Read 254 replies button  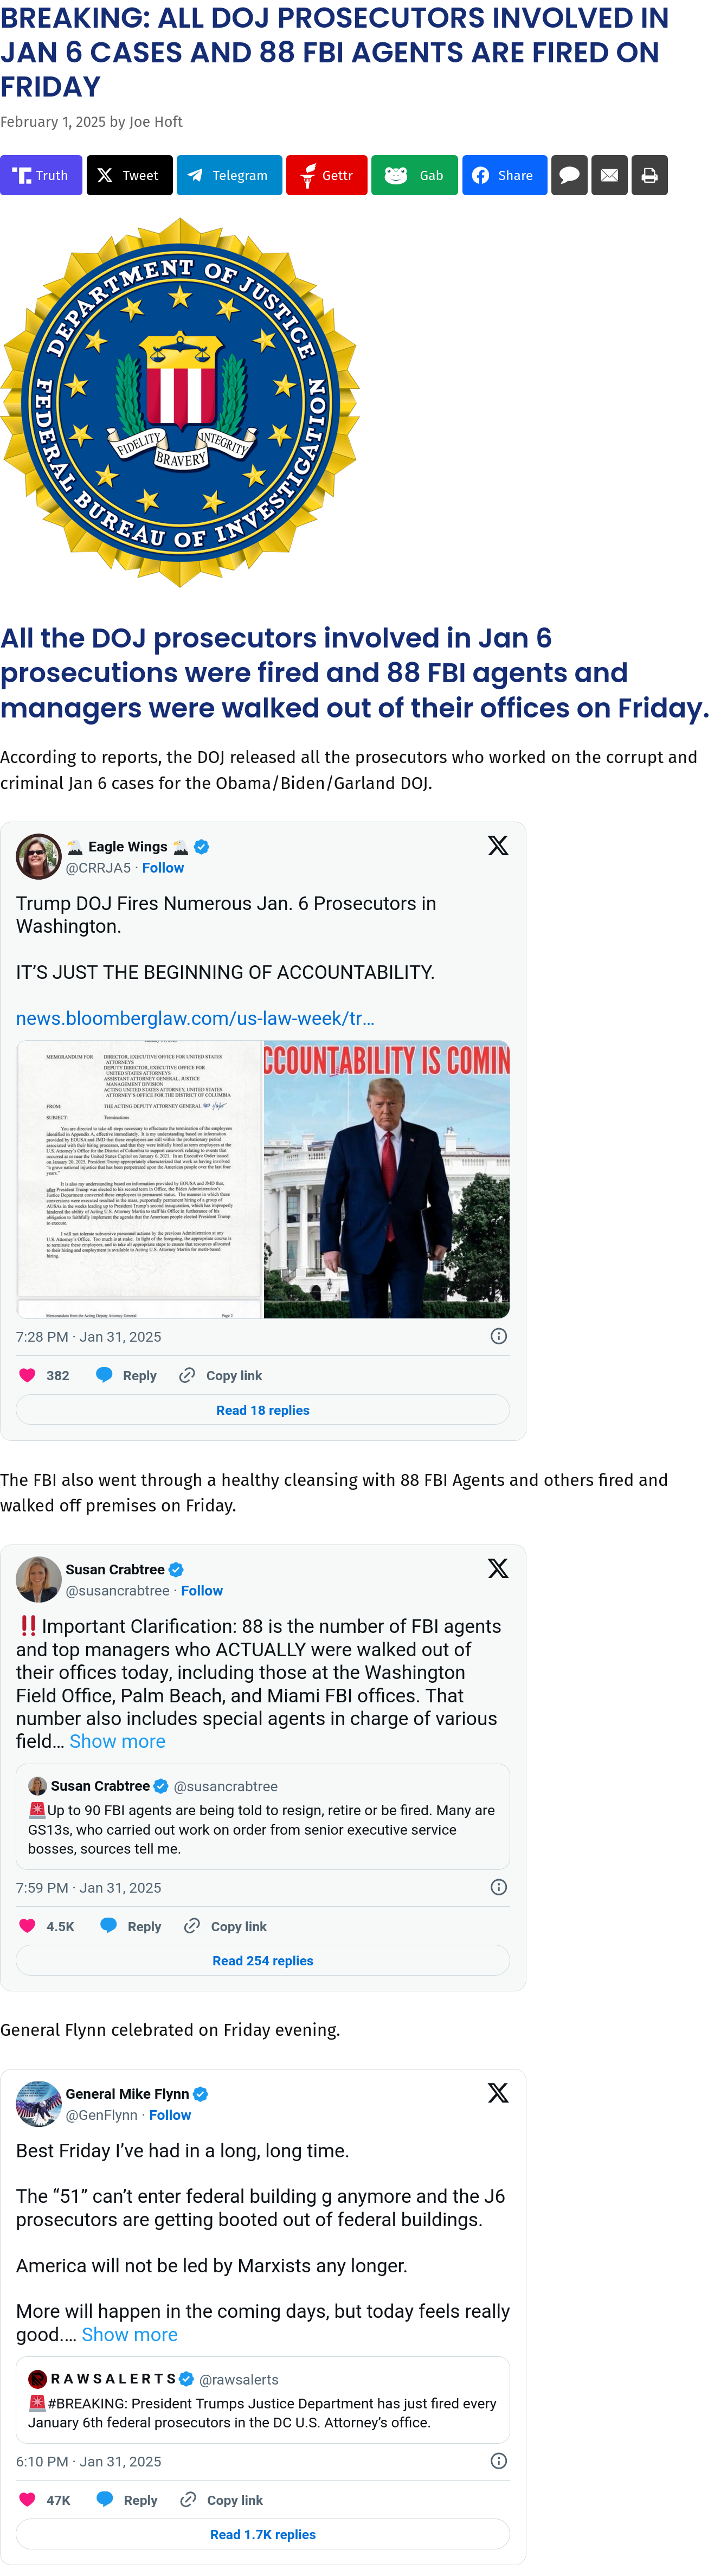pyautogui.click(x=263, y=1960)
